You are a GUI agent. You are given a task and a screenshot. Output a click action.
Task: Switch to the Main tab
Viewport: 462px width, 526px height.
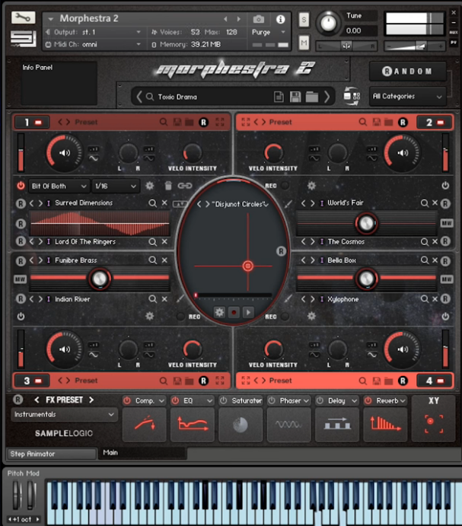point(142,453)
